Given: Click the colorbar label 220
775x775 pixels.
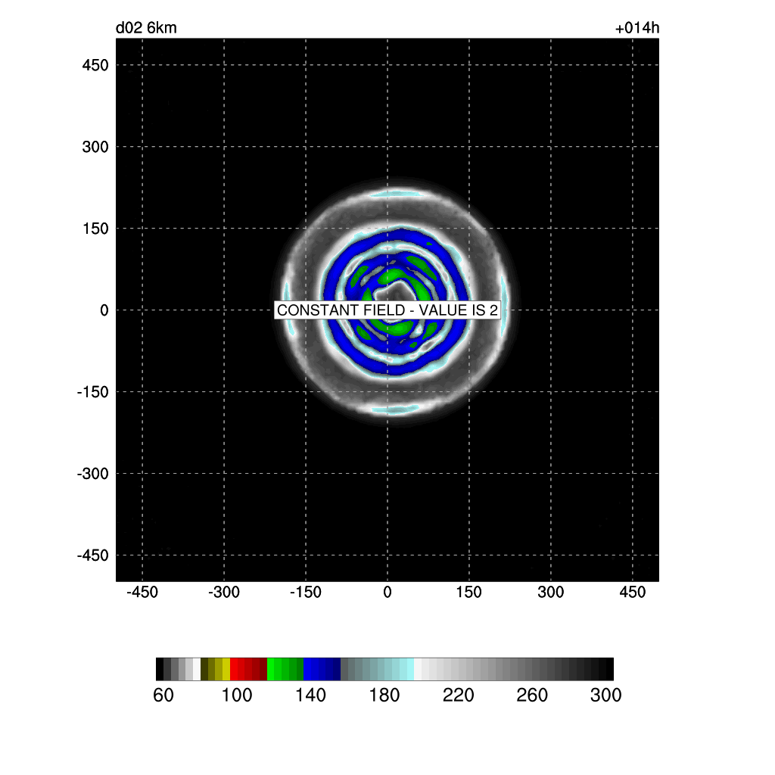Looking at the screenshot, I should (x=458, y=696).
